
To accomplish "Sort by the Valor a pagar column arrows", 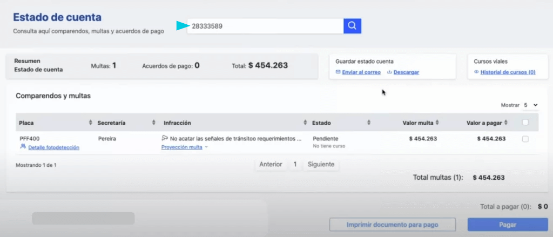I will (x=505, y=123).
